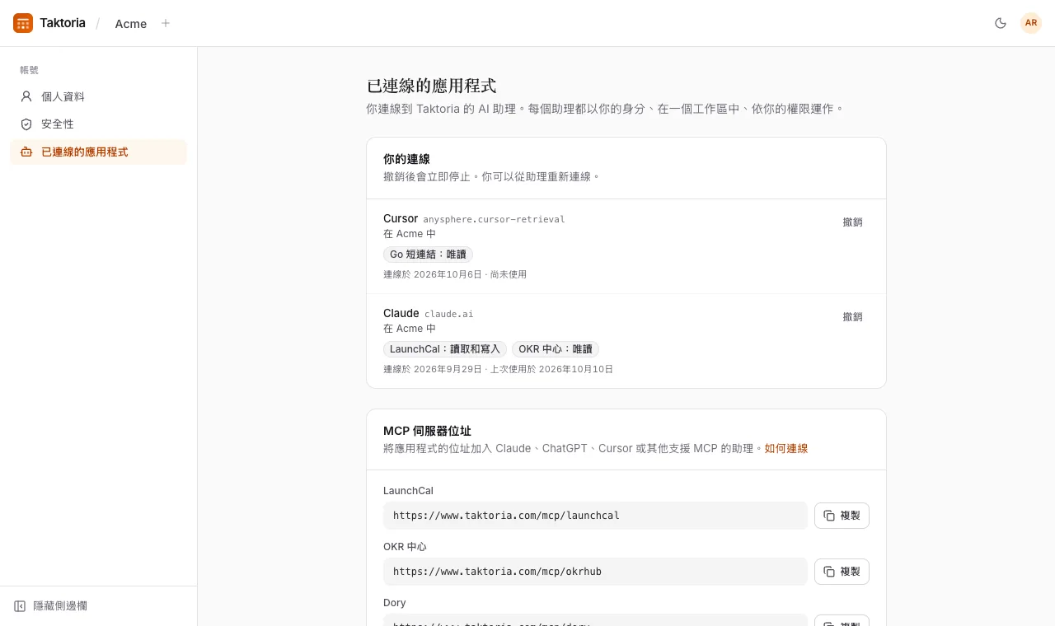Click the 帳號 sidebar section label
The width and height of the screenshot is (1055, 626).
tap(29, 70)
